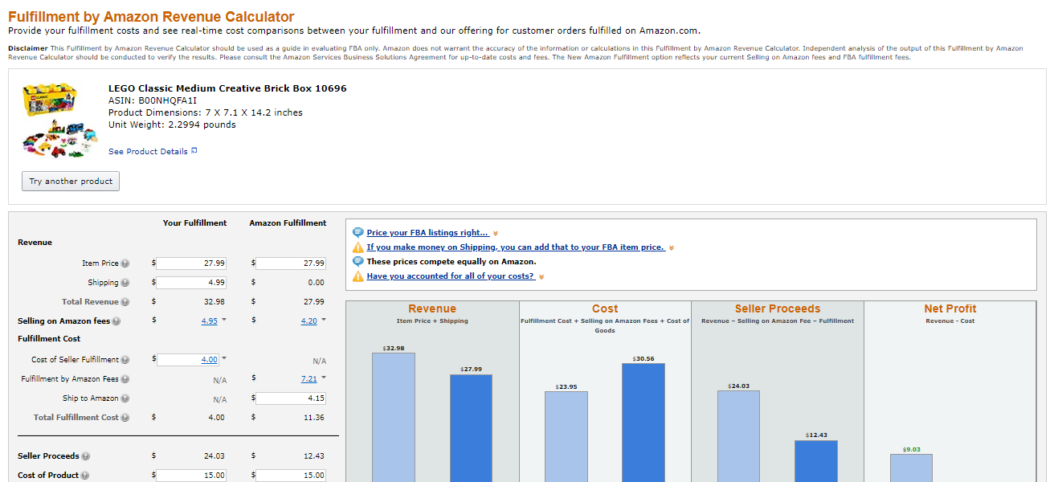Click the Unit Weight: 2.2994 pounds text
The height and width of the screenshot is (482, 1054).
pos(172,125)
